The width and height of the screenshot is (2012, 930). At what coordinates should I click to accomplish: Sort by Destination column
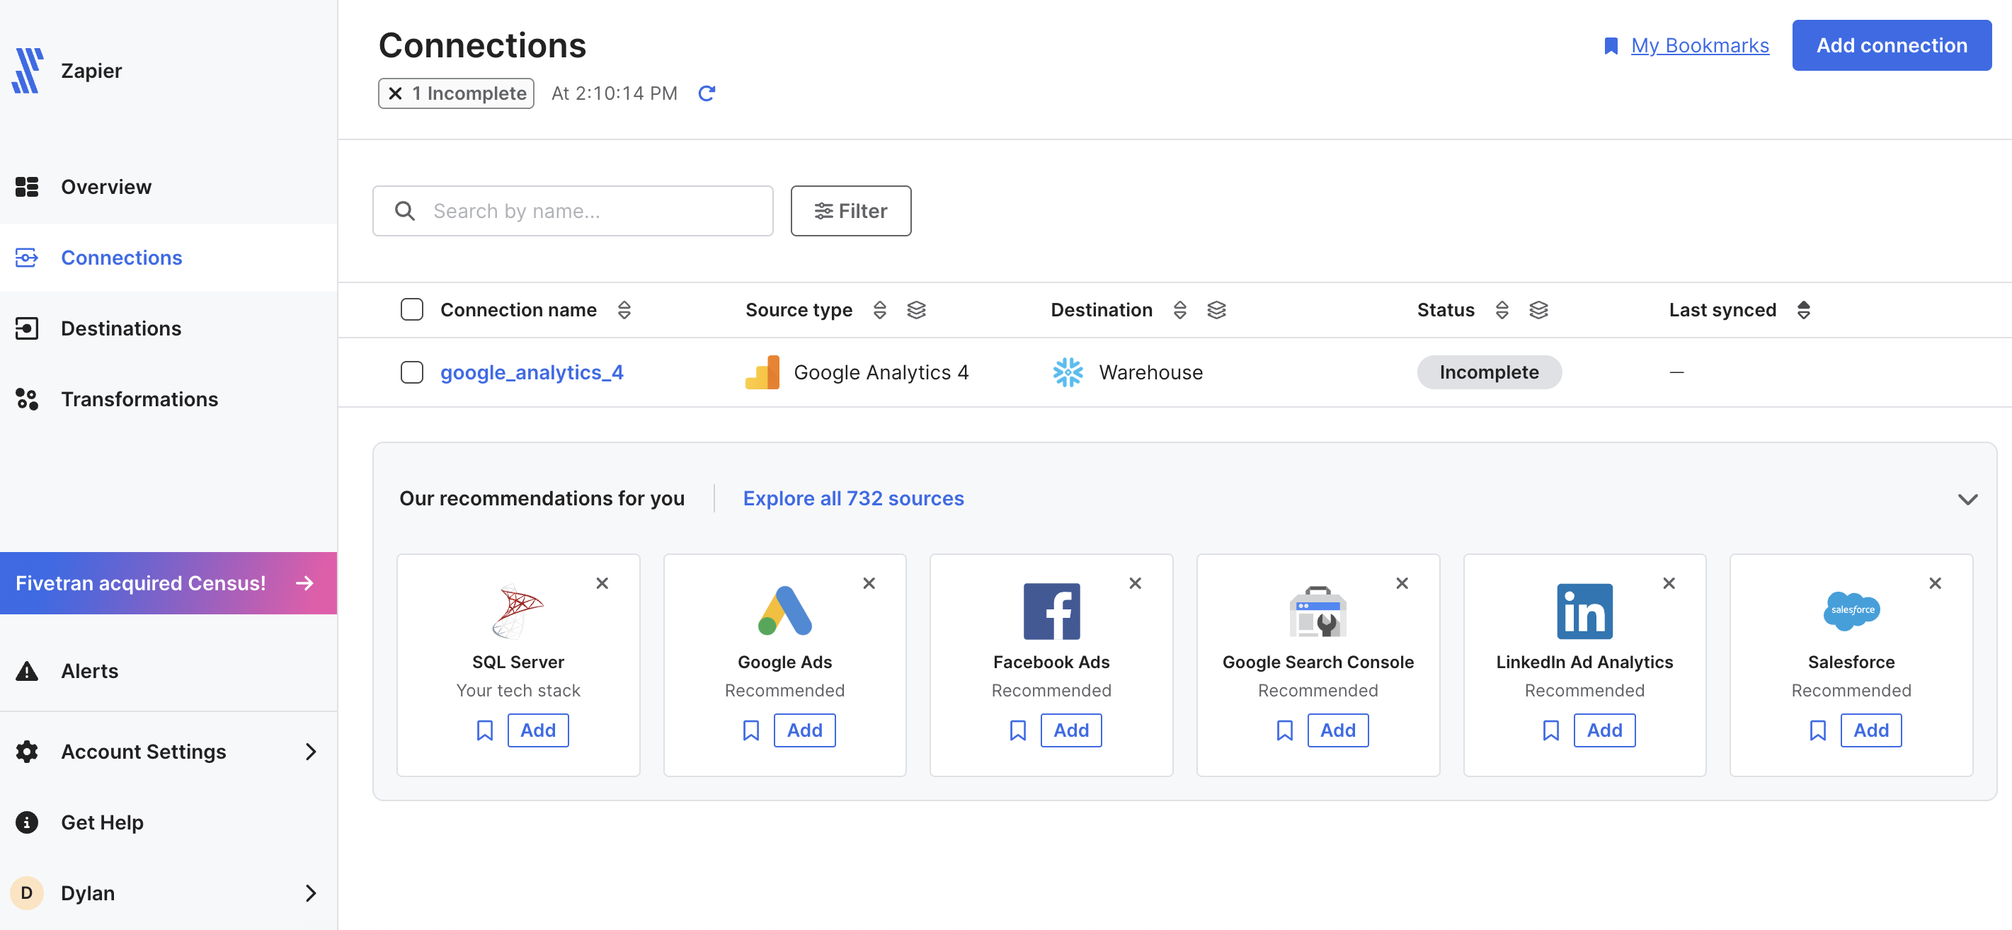tap(1179, 310)
